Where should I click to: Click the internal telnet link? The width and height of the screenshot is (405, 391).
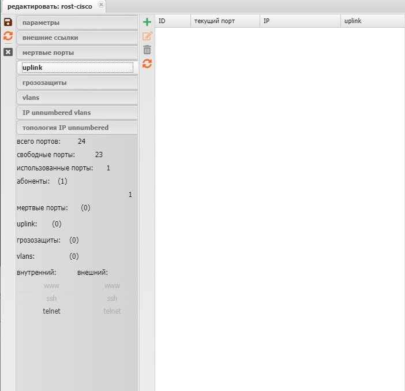click(x=51, y=311)
